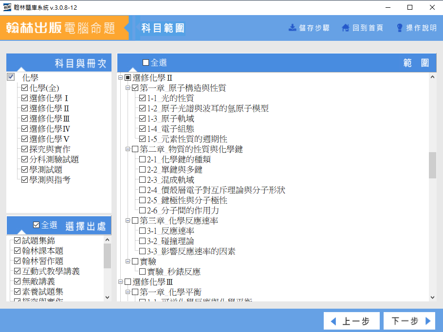Select 實驗_秒錶反應 tree item

[x=174, y=272]
